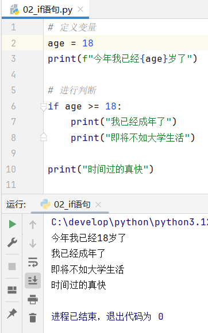Click the value 18 on line 2

tap(88, 43)
